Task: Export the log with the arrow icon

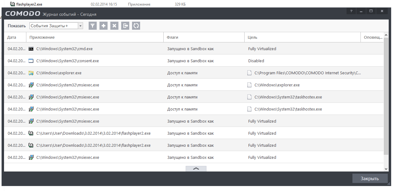Action: [x=125, y=26]
